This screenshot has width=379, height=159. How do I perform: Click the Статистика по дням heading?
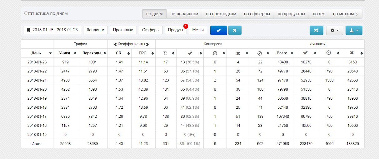46,13
